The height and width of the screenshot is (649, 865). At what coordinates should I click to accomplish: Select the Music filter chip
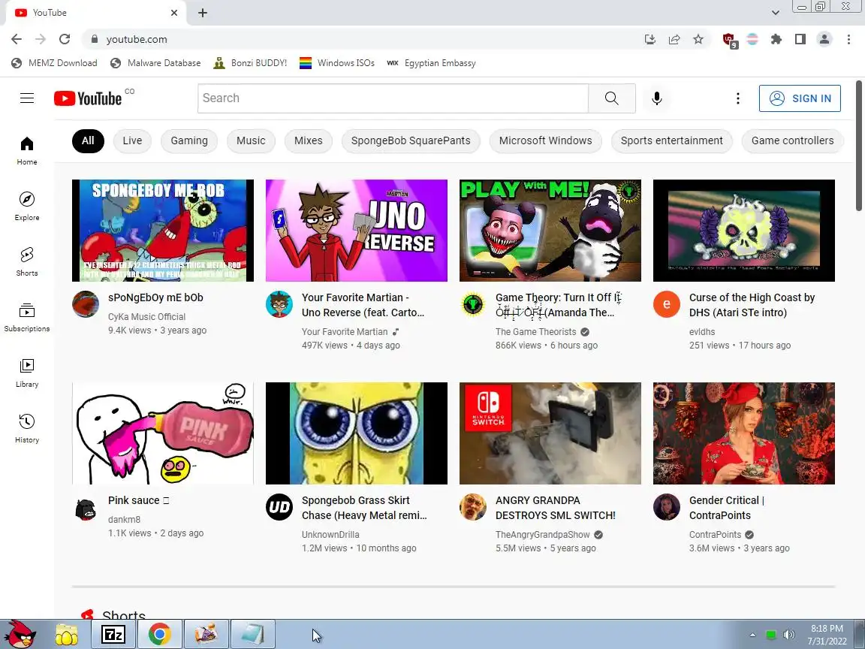(x=251, y=140)
